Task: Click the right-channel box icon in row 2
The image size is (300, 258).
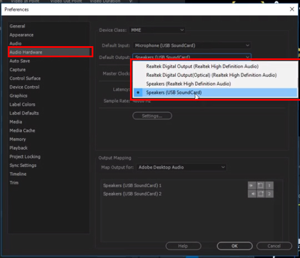Action: pyautogui.click(x=261, y=194)
